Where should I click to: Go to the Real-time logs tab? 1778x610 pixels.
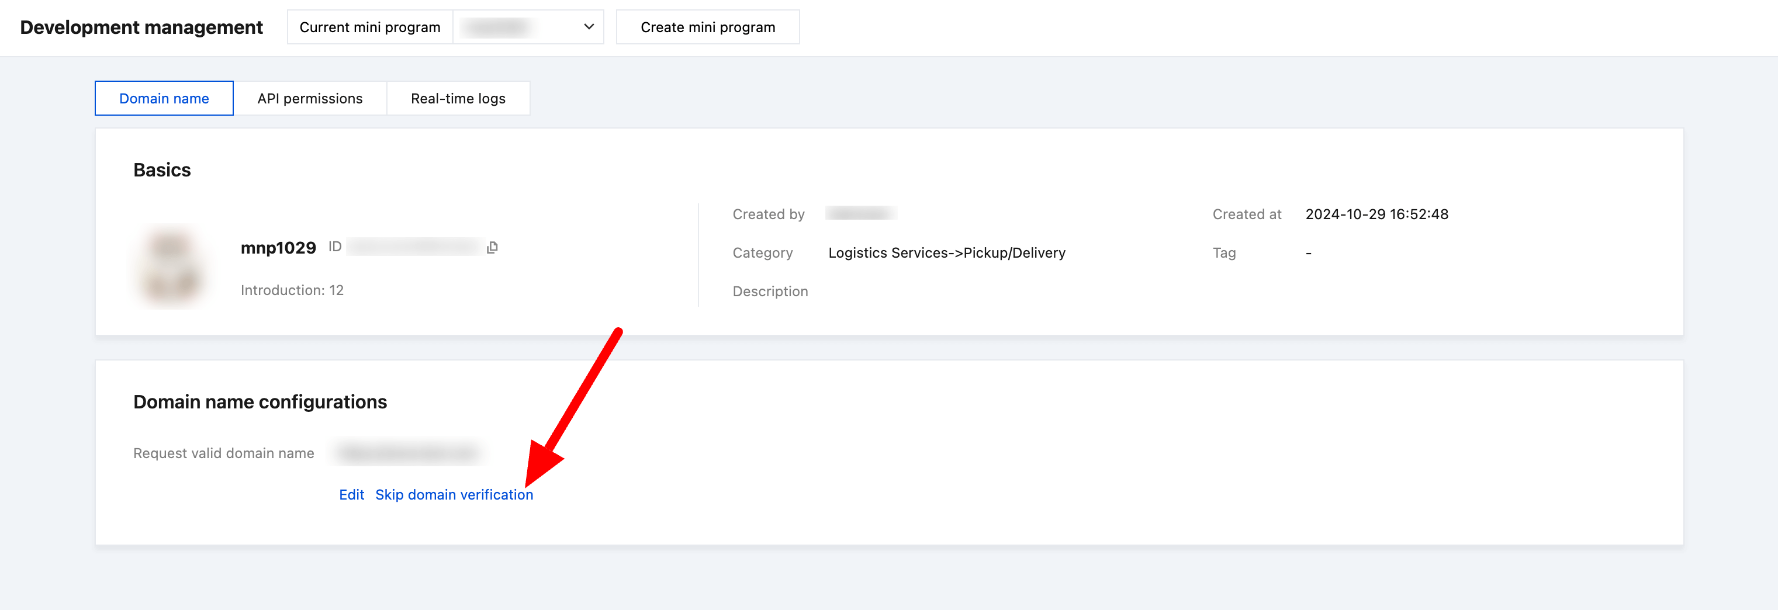pos(458,98)
